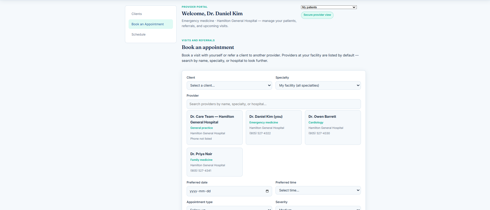The height and width of the screenshot is (210, 490).
Task: Click the chevron arrow on Client selector
Action: [x=269, y=86]
